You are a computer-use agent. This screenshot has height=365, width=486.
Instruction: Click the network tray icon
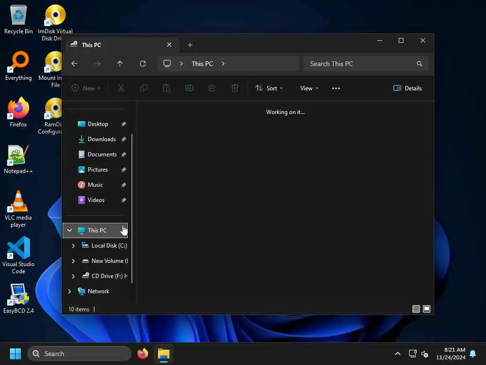pos(412,354)
